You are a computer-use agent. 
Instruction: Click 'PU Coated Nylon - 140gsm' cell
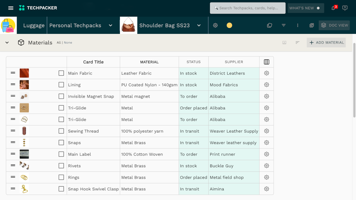[149, 85]
